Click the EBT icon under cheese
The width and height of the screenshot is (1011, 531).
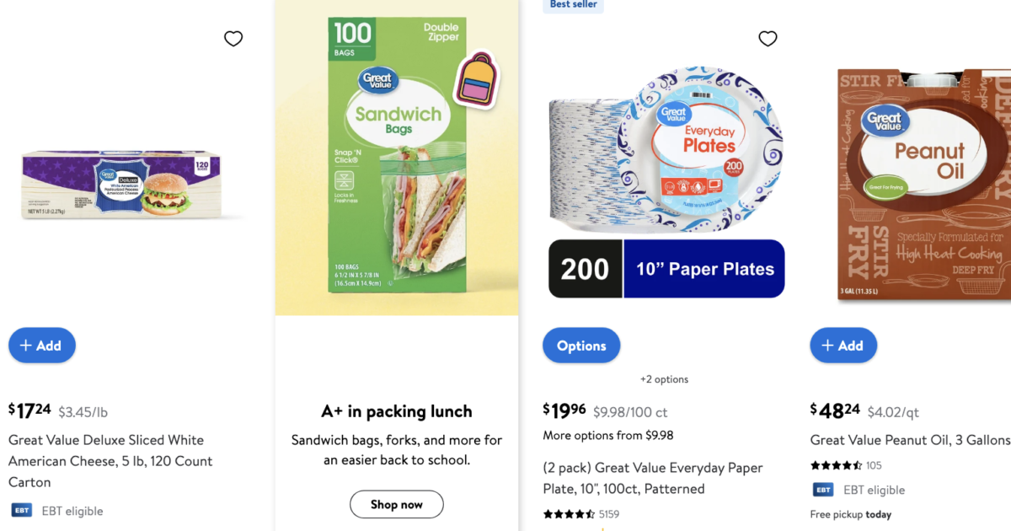tap(21, 511)
